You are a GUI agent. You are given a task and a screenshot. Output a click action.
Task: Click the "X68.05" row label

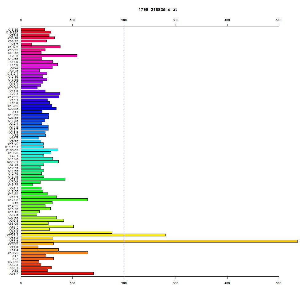[13, 223]
